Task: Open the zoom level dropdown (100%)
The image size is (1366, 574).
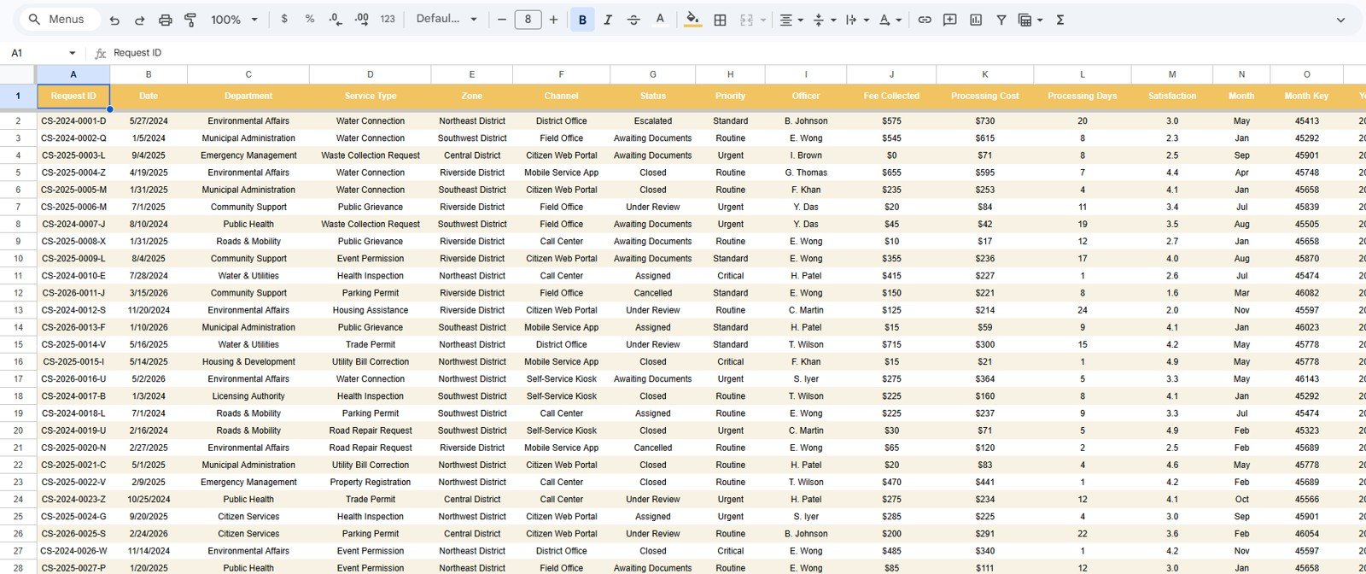Action: pos(234,20)
